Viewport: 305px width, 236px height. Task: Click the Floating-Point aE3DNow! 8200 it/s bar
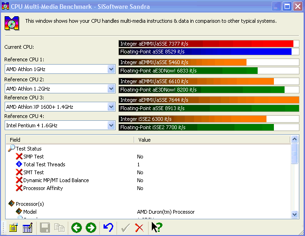pos(209,90)
